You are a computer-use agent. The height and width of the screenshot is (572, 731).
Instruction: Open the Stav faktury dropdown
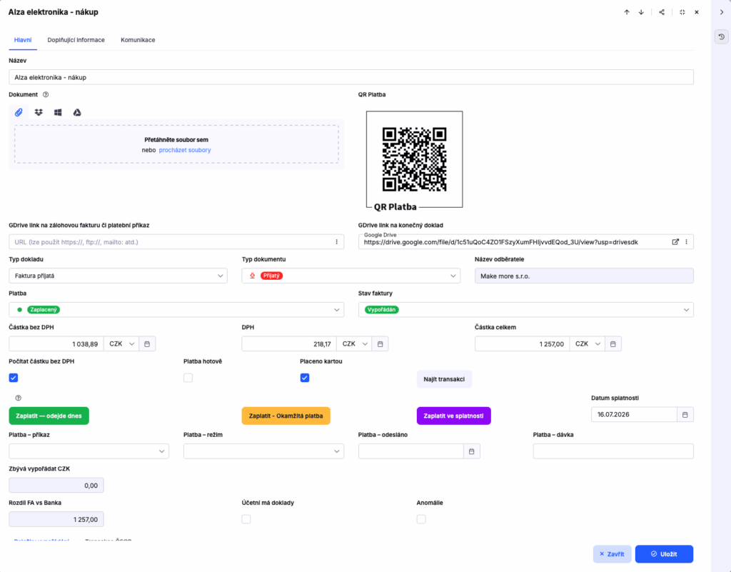click(526, 309)
